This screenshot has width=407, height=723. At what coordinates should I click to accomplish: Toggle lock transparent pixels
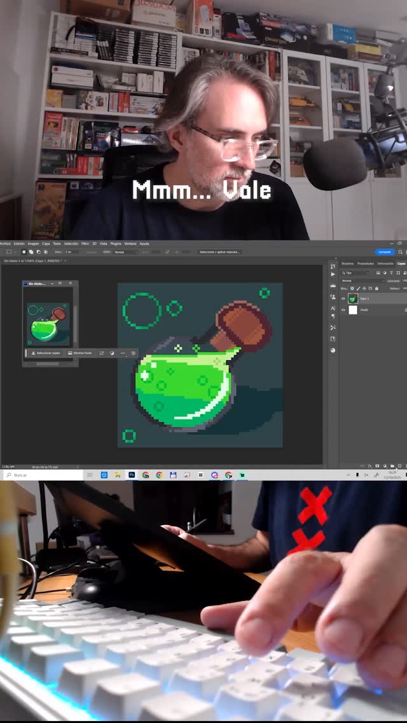pyautogui.click(x=352, y=289)
